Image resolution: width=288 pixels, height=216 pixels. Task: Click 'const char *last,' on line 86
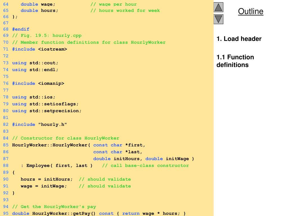[x=118, y=152]
